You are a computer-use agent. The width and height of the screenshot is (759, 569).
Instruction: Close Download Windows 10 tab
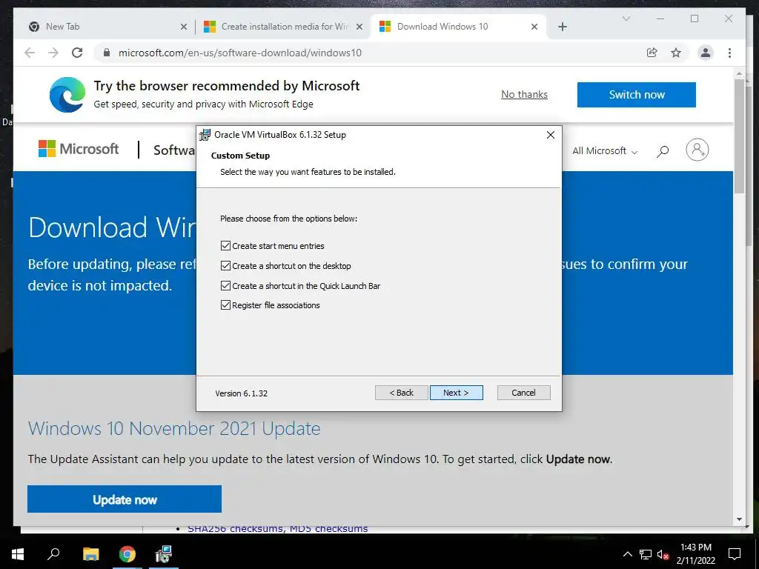tap(534, 27)
